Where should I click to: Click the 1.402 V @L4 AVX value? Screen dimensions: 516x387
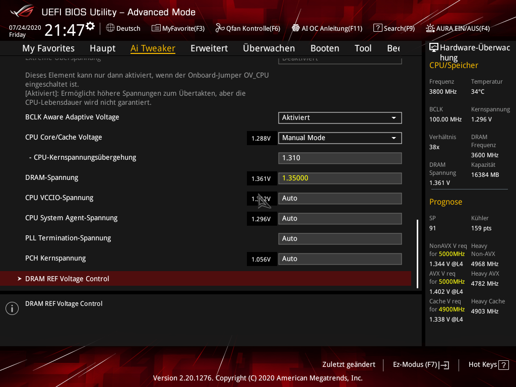pos(446,292)
